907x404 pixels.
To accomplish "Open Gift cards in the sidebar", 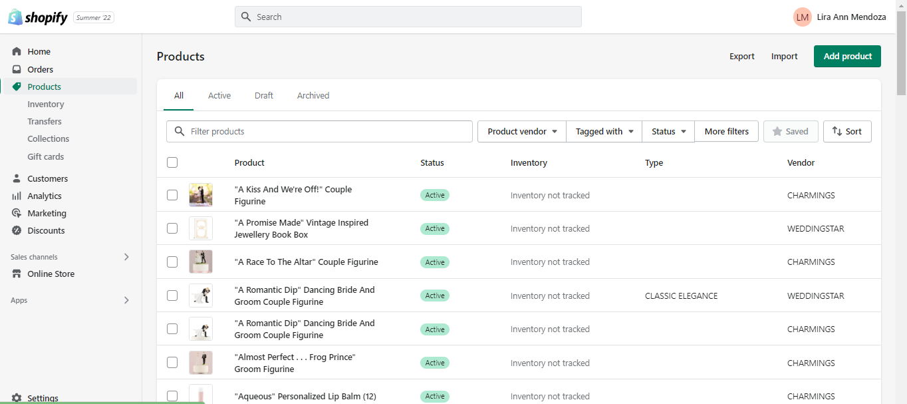I will [46, 156].
